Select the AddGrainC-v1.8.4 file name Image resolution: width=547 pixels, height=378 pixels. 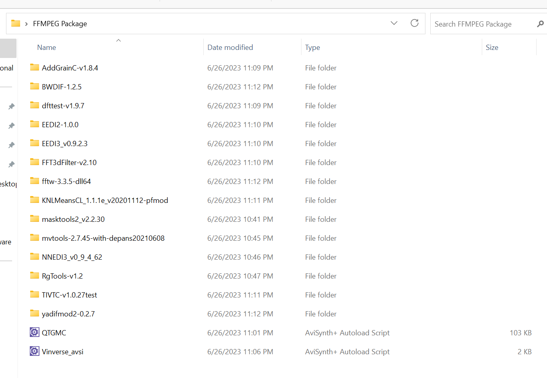pos(70,68)
